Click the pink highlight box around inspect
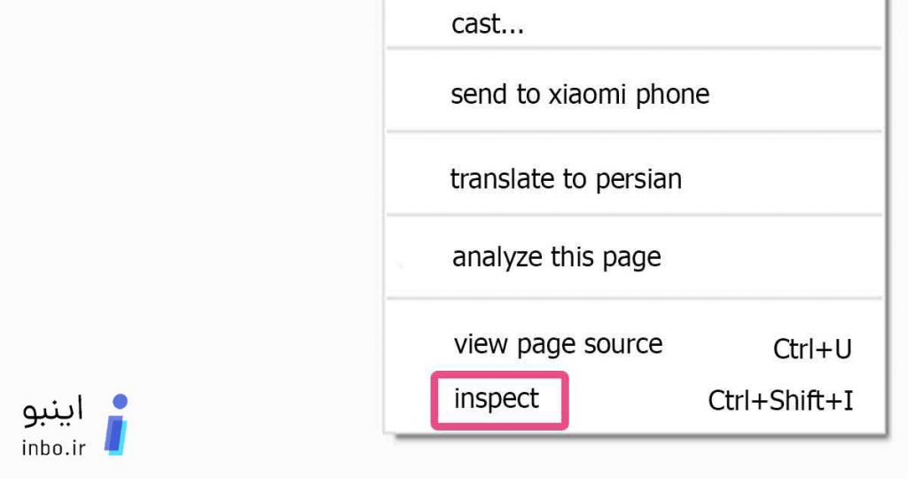The image size is (908, 479). 500,401
